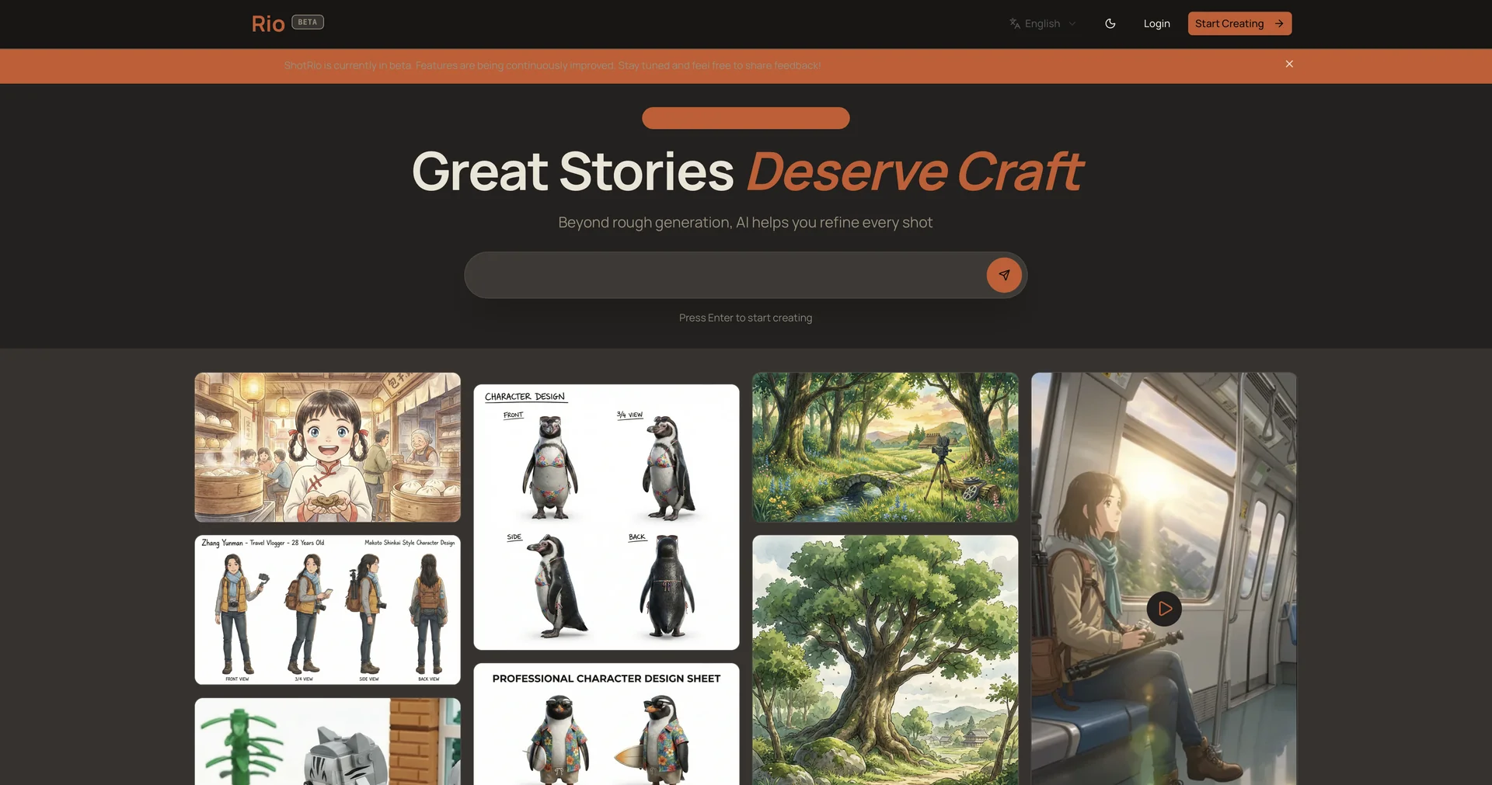Image resolution: width=1492 pixels, height=785 pixels.
Task: Click the Login link
Action: 1156,23
